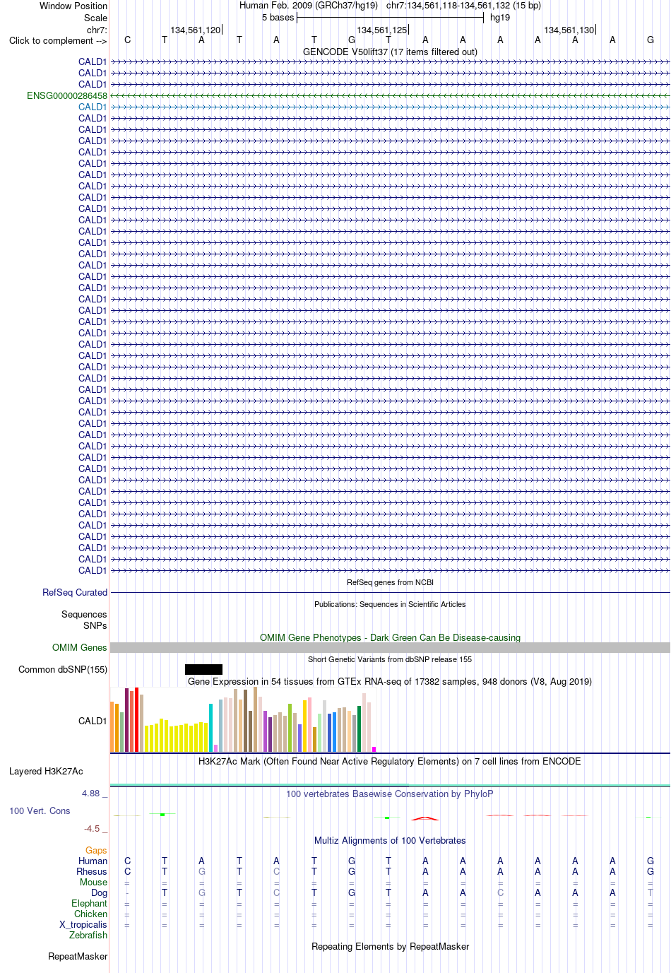Viewport: 671px width, 973px height.
Task: Click the 'hg19' label beside scale
Action: click(500, 18)
